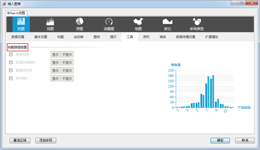Viewport: 260px width, 150px height.
Task: Set 数据视图 to 不显示
Action: (x=67, y=55)
